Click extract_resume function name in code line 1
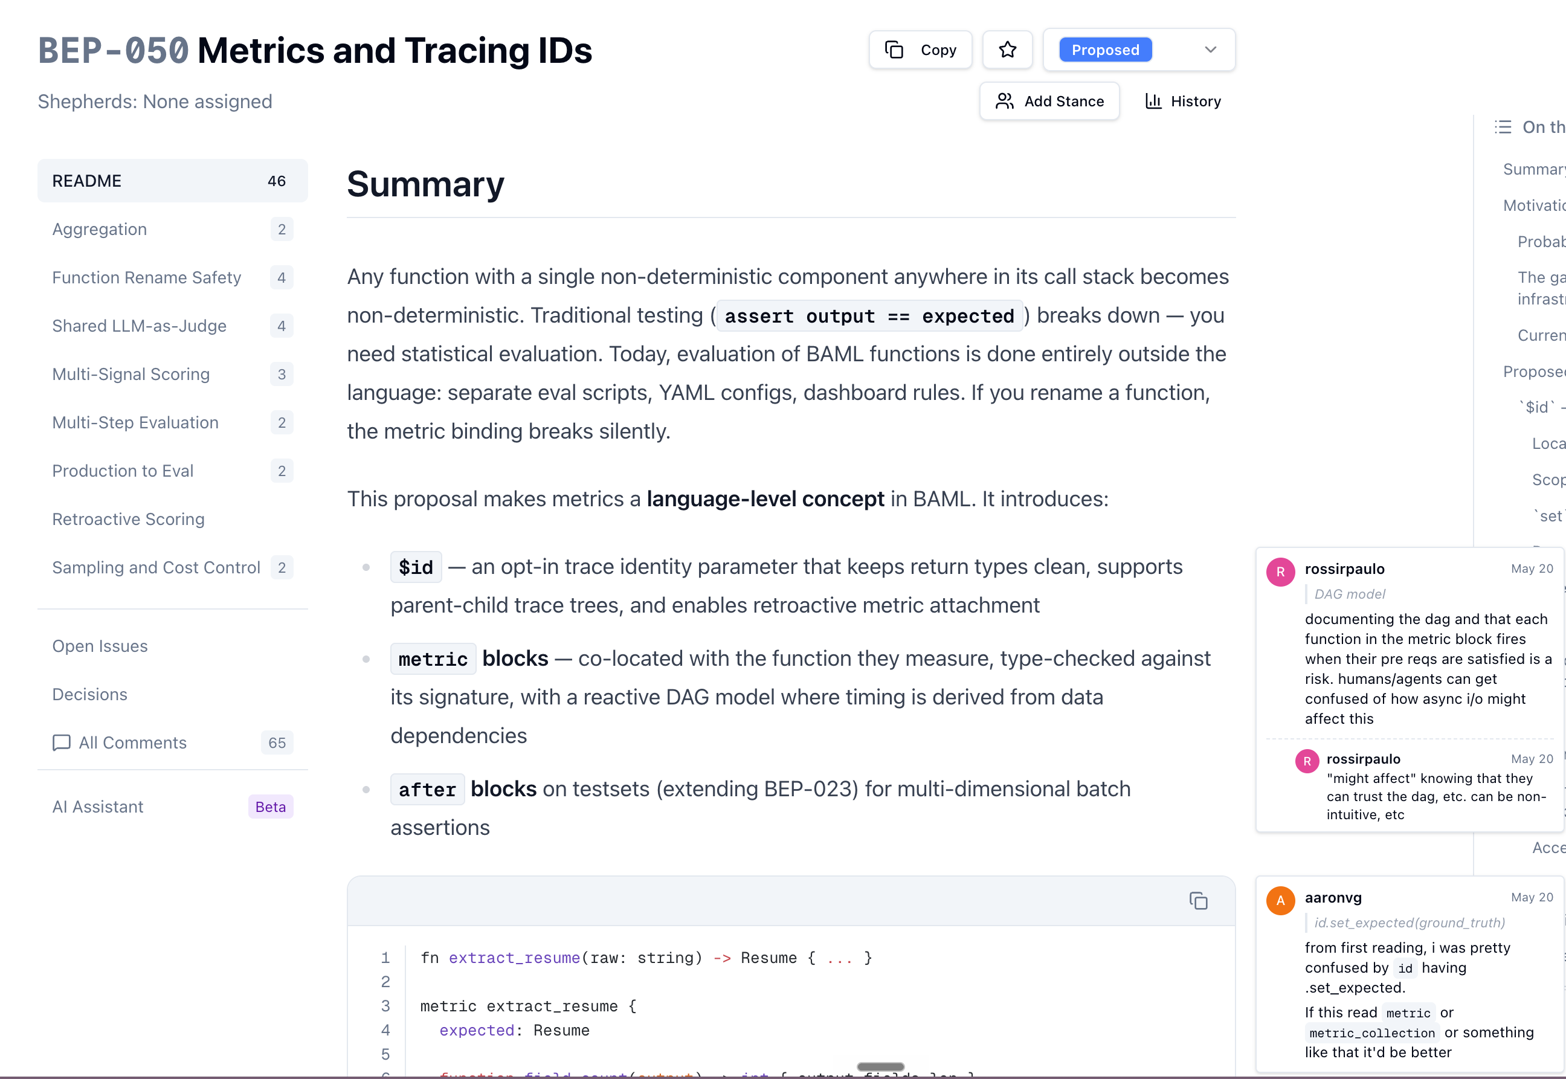1566x1079 pixels. (x=515, y=958)
